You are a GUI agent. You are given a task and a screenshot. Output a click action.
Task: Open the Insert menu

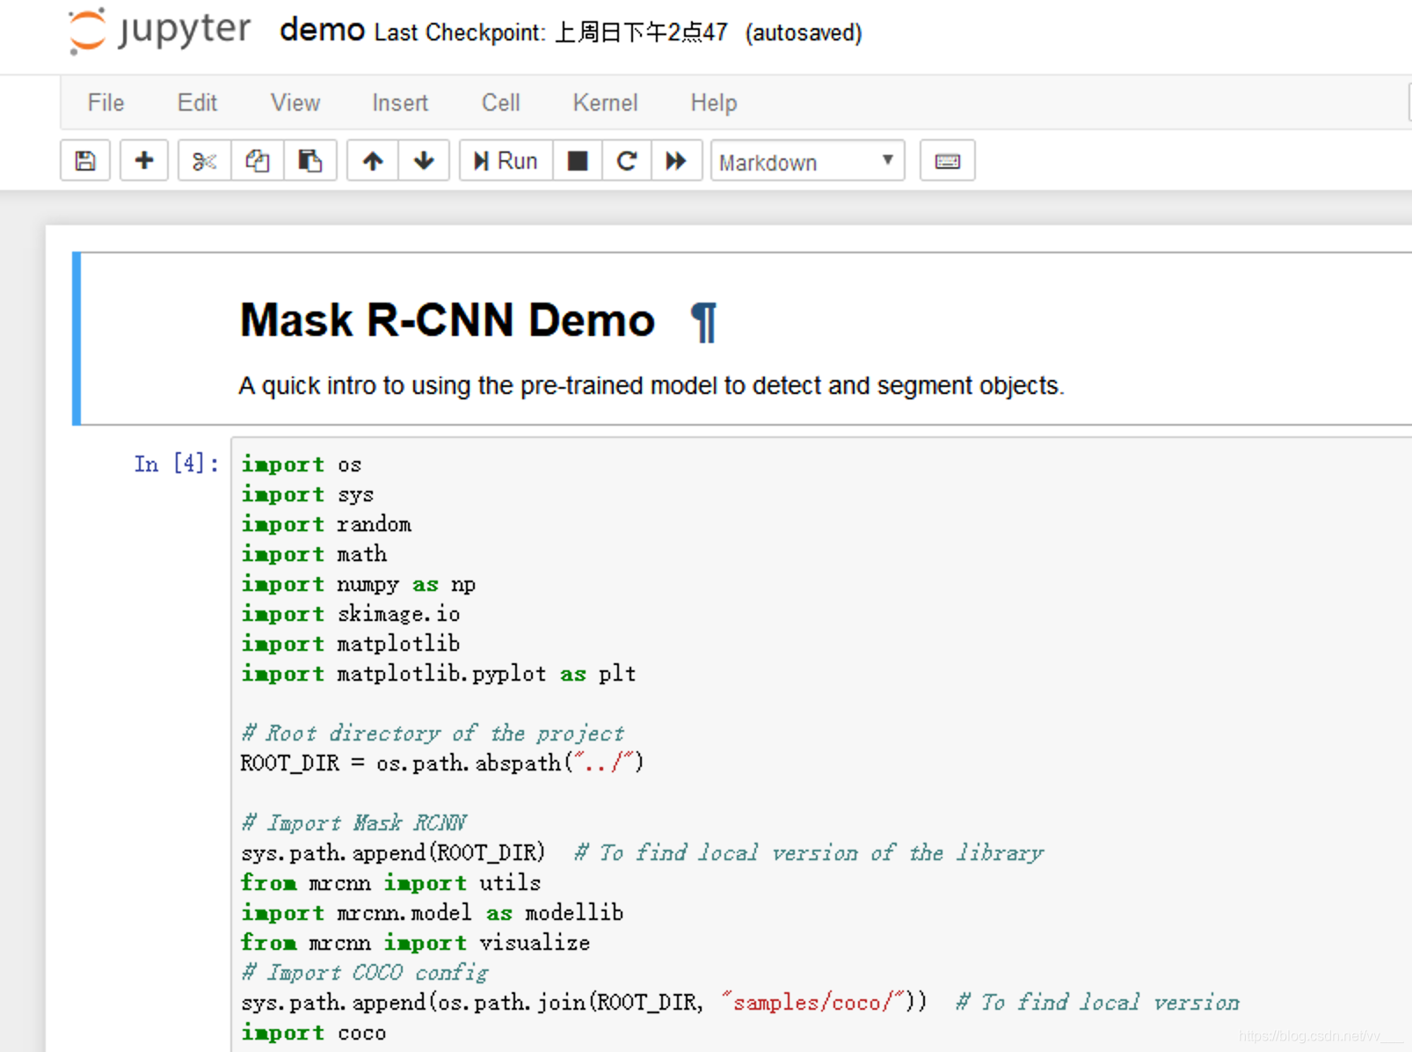point(400,103)
